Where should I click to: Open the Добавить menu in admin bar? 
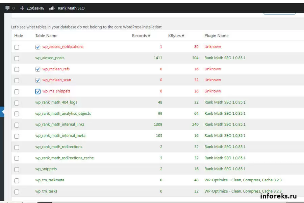35,8
